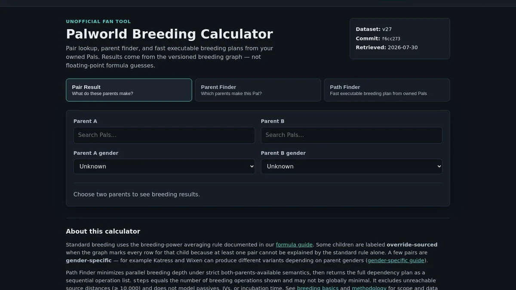The image size is (516, 290).
Task: Click the 'Choose two parents' results message
Action: point(137,194)
